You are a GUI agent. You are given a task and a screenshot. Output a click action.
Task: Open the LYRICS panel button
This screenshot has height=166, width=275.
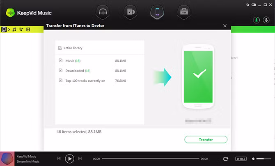241,159
